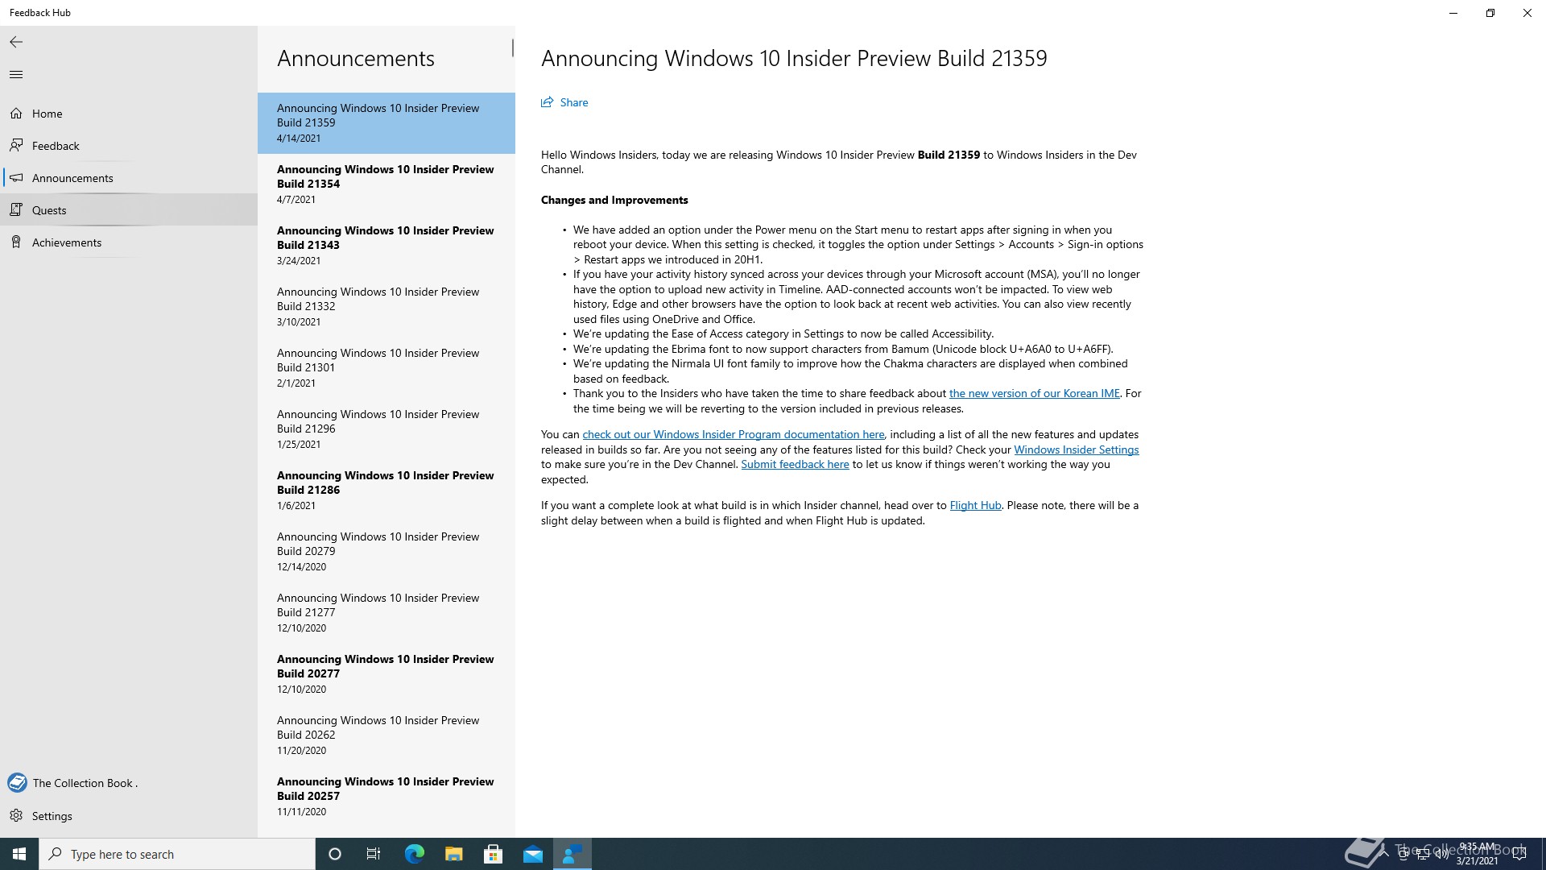Open the Build 20279 announcement
This screenshot has height=870, width=1546.
(x=386, y=551)
